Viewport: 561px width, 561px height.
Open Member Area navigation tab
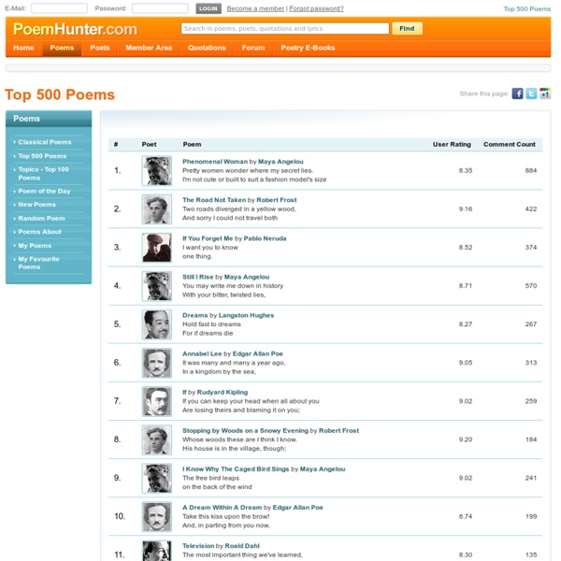click(x=149, y=48)
